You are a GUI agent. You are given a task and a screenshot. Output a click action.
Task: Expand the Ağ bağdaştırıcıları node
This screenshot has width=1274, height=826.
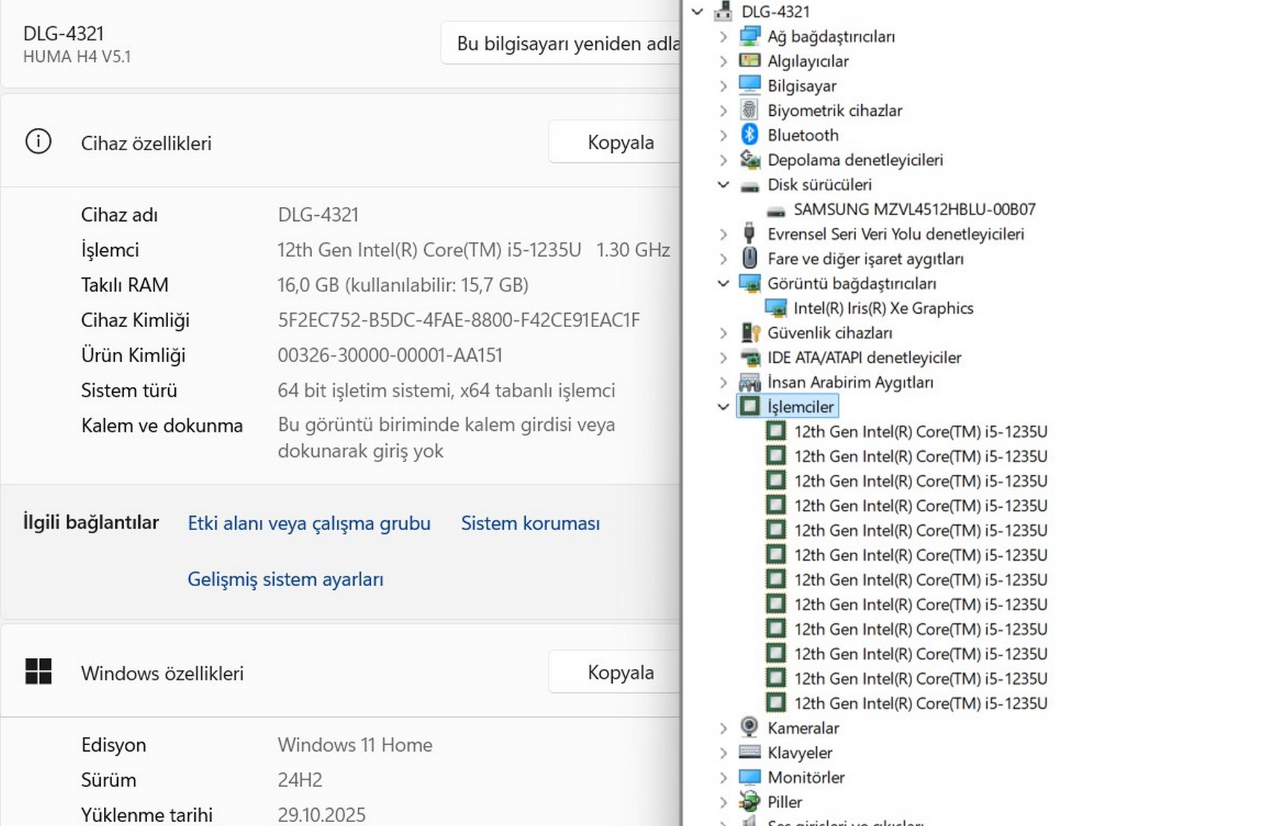(x=724, y=37)
